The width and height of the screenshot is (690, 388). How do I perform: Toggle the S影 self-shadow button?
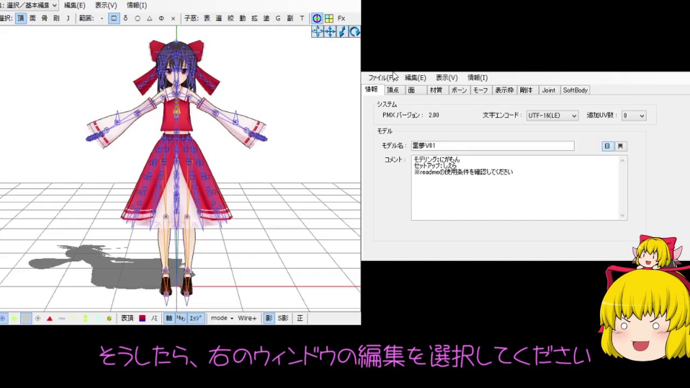pyautogui.click(x=283, y=318)
